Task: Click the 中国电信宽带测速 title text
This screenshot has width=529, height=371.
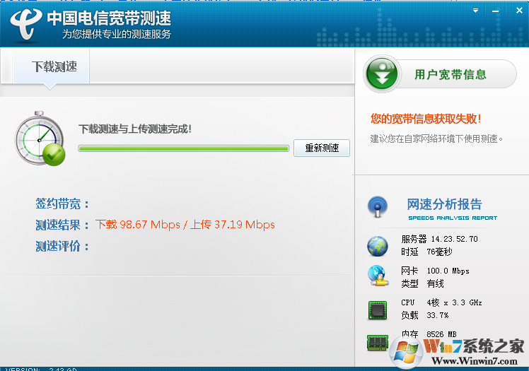Action: (109, 18)
